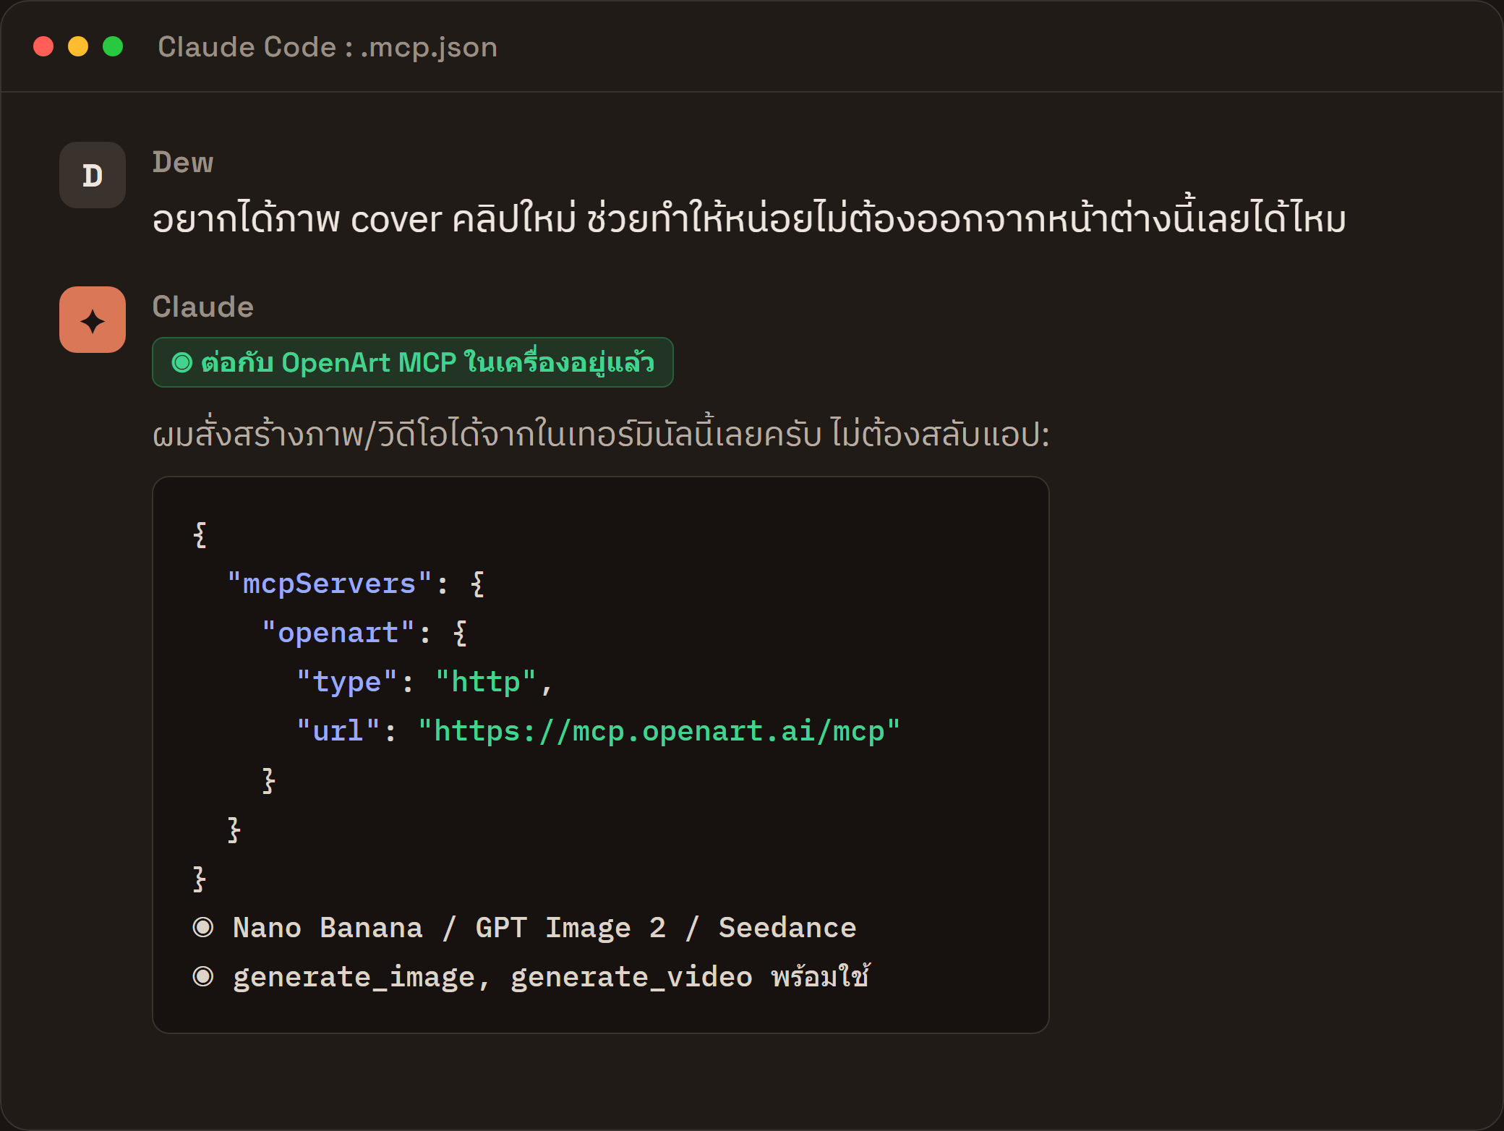
Task: Click Dew's Thai message about cover image
Action: point(749,218)
